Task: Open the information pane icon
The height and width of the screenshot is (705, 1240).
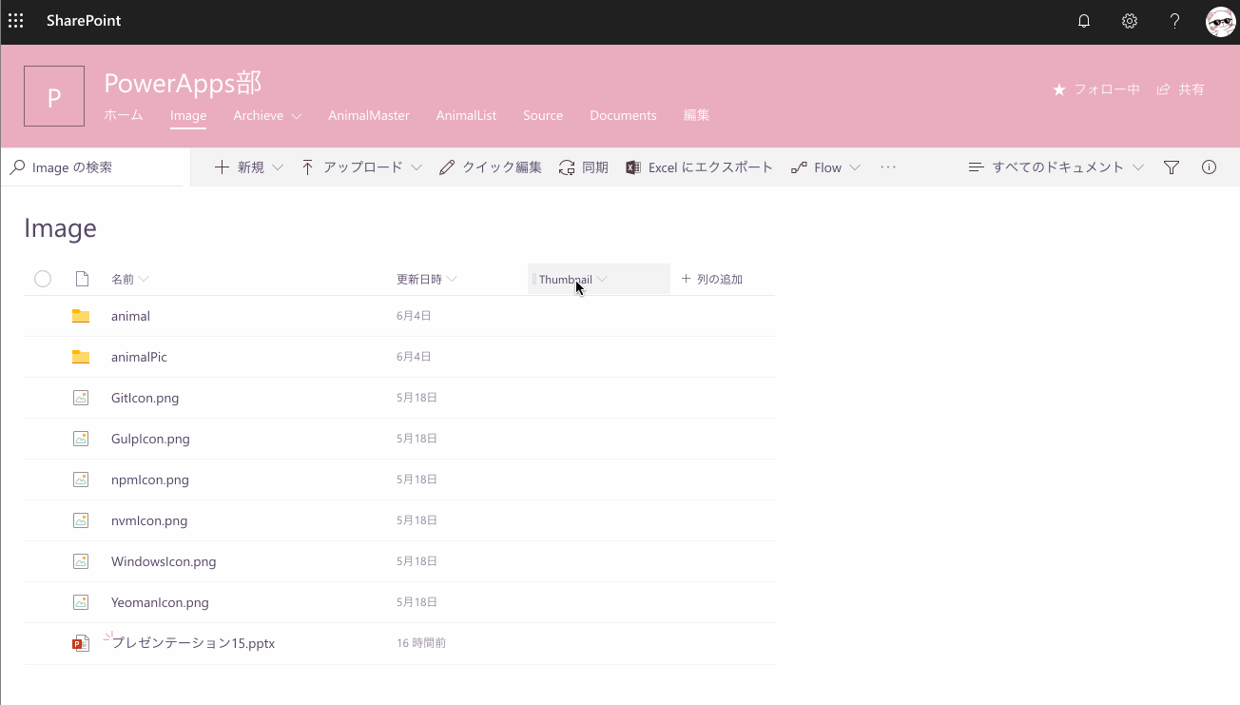Action: coord(1209,166)
